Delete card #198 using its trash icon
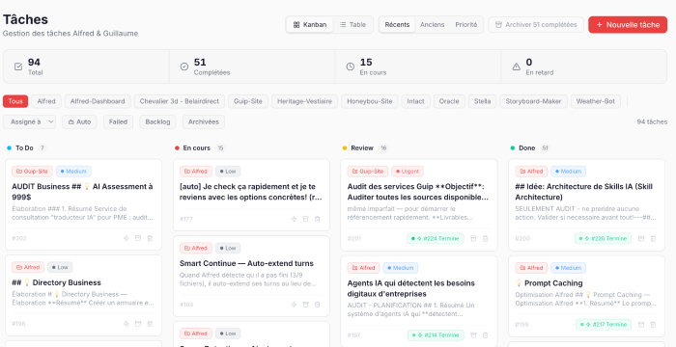This screenshot has height=347, width=676. [150, 324]
